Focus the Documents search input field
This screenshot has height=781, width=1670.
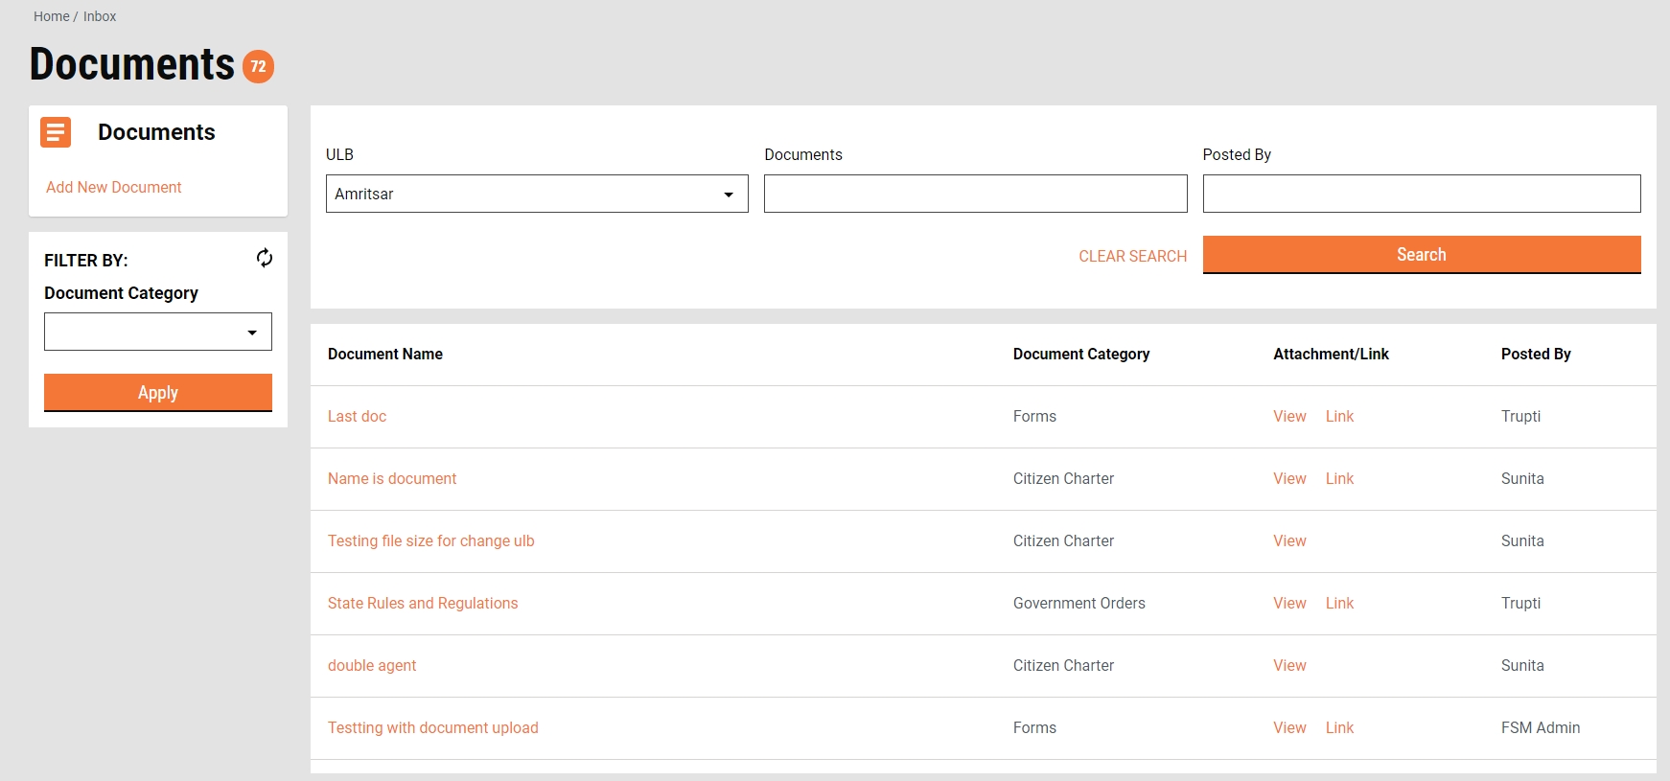click(x=975, y=194)
